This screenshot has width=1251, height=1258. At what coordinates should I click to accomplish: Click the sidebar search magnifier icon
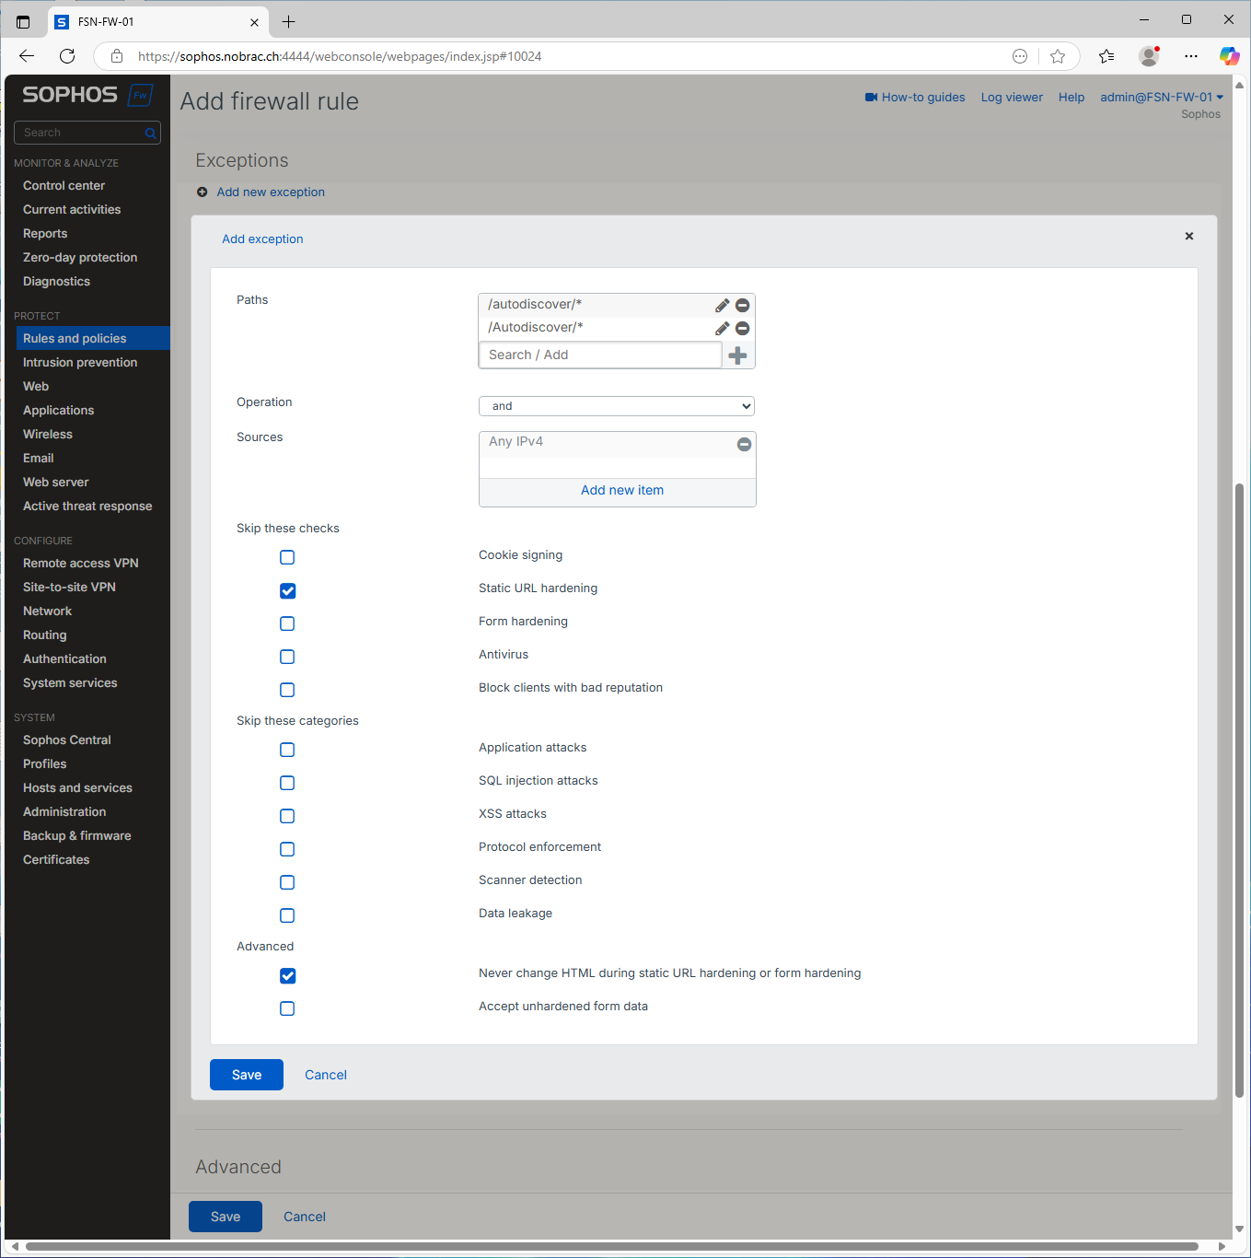150,134
